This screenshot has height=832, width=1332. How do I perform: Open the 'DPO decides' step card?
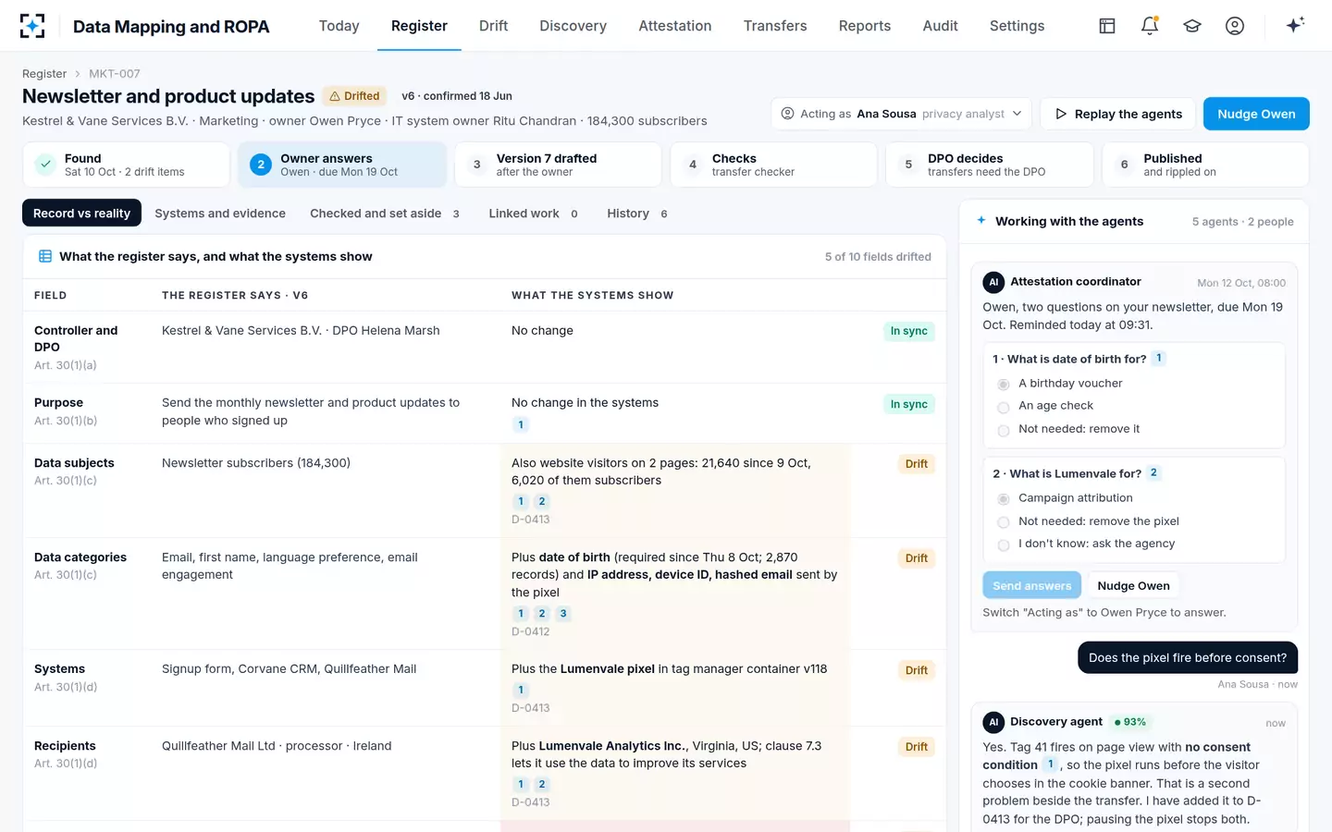(989, 165)
